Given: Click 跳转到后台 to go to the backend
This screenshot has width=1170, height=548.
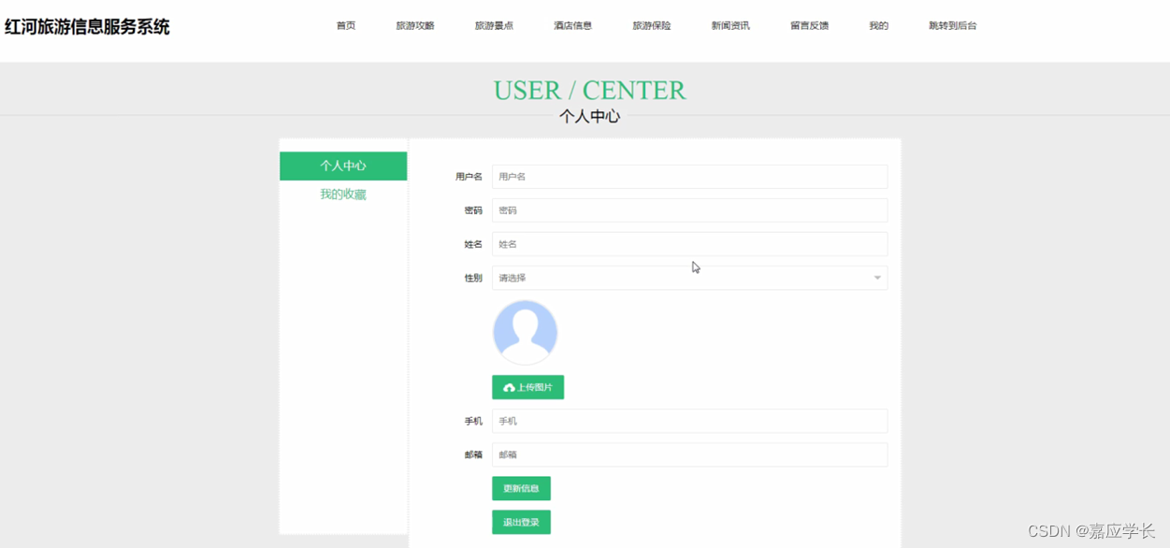Looking at the screenshot, I should coord(952,26).
